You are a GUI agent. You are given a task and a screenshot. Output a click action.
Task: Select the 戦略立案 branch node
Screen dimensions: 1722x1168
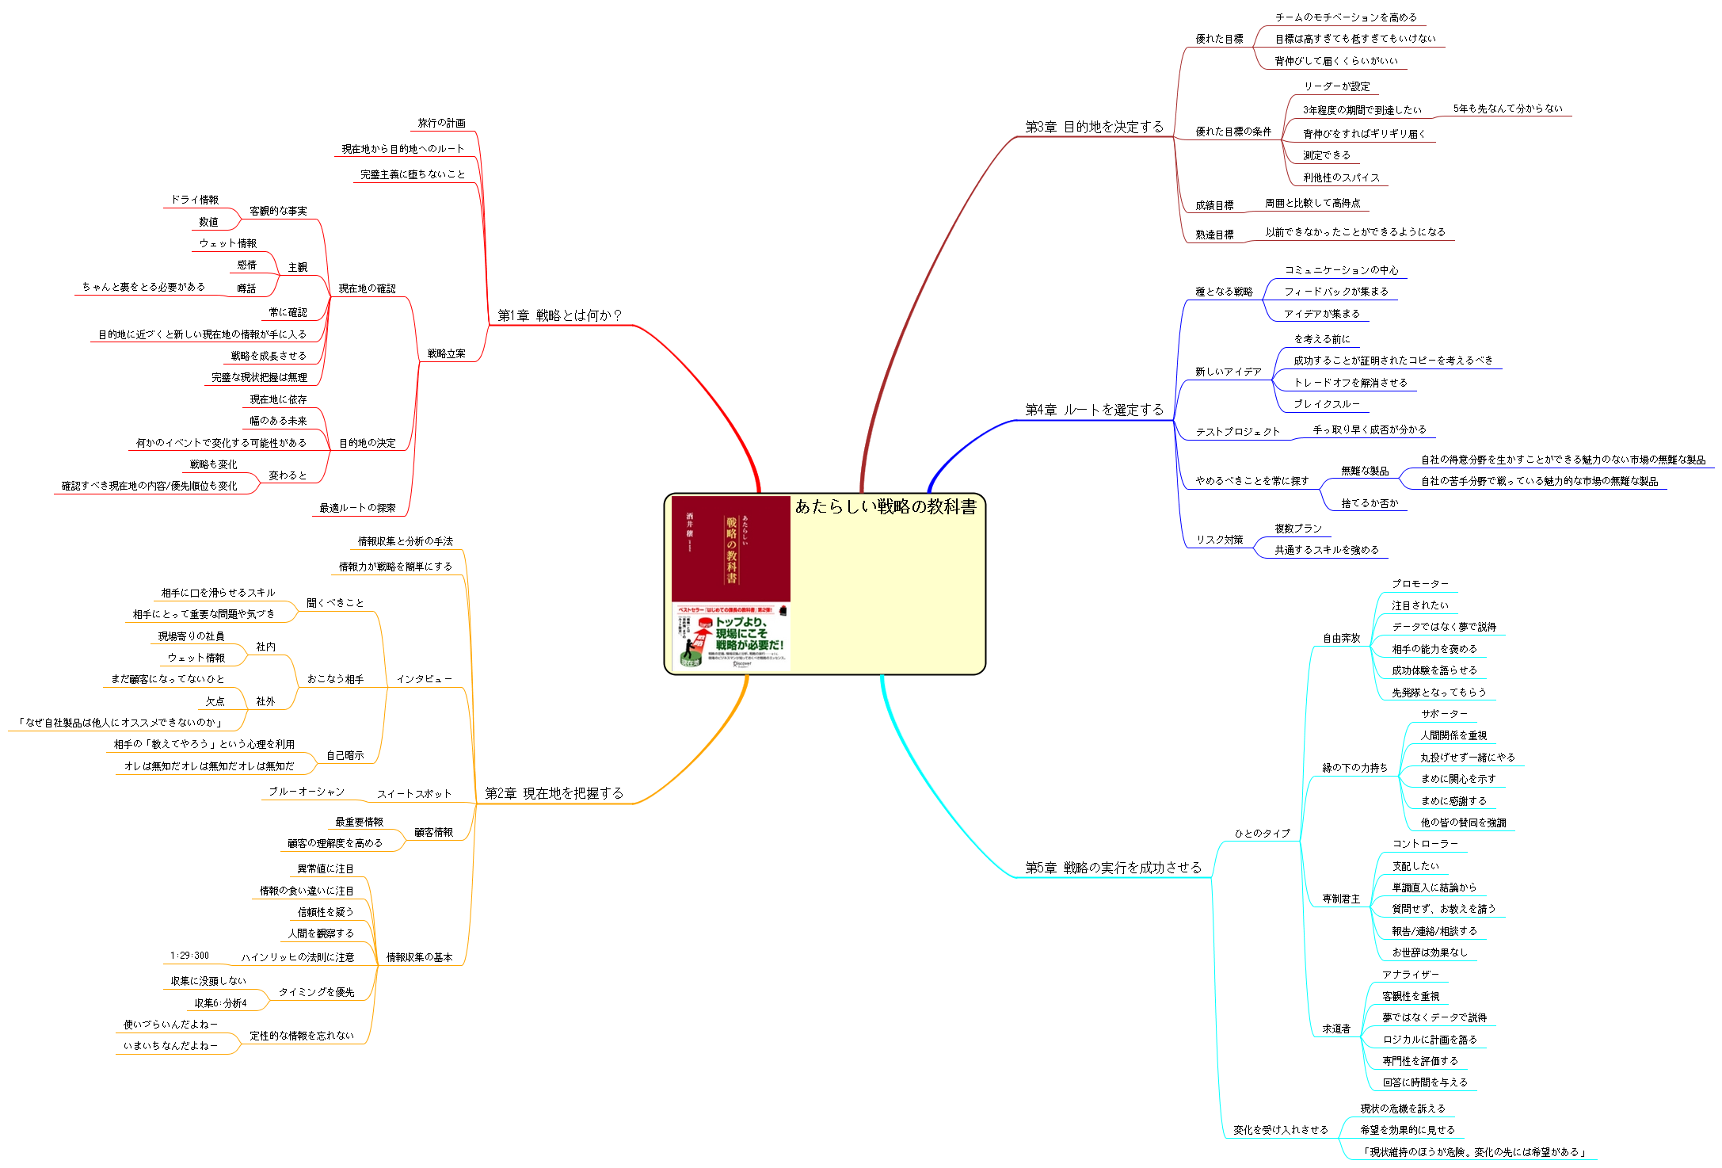click(446, 354)
